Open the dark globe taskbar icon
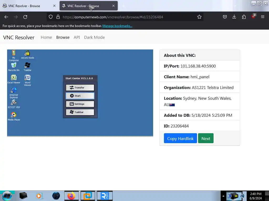This screenshot has height=201, width=269. [x=56, y=196]
